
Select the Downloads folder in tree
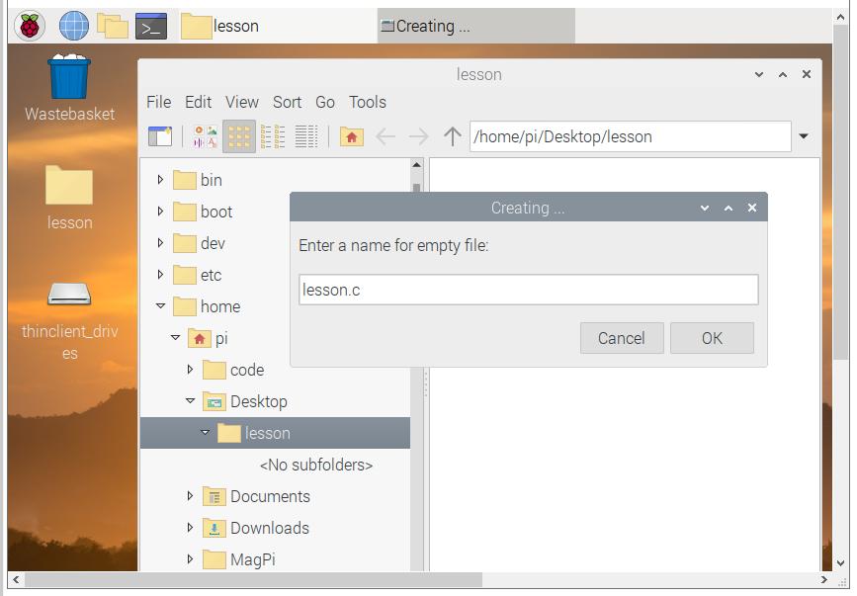pos(256,528)
